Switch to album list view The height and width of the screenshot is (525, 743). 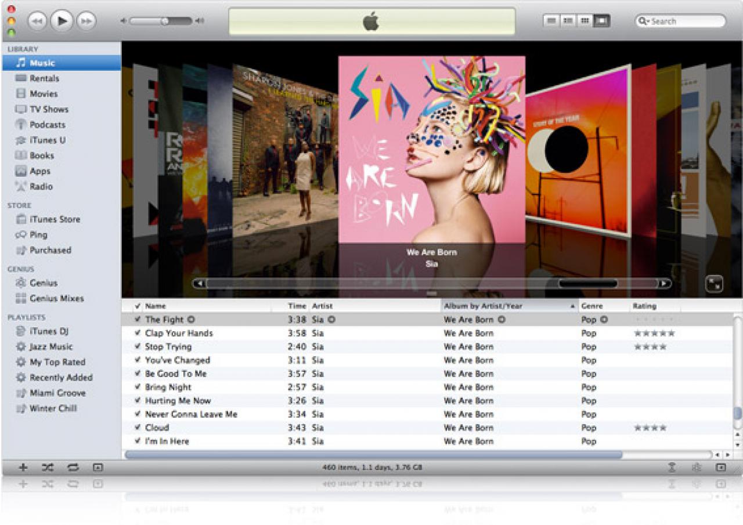pyautogui.click(x=568, y=20)
